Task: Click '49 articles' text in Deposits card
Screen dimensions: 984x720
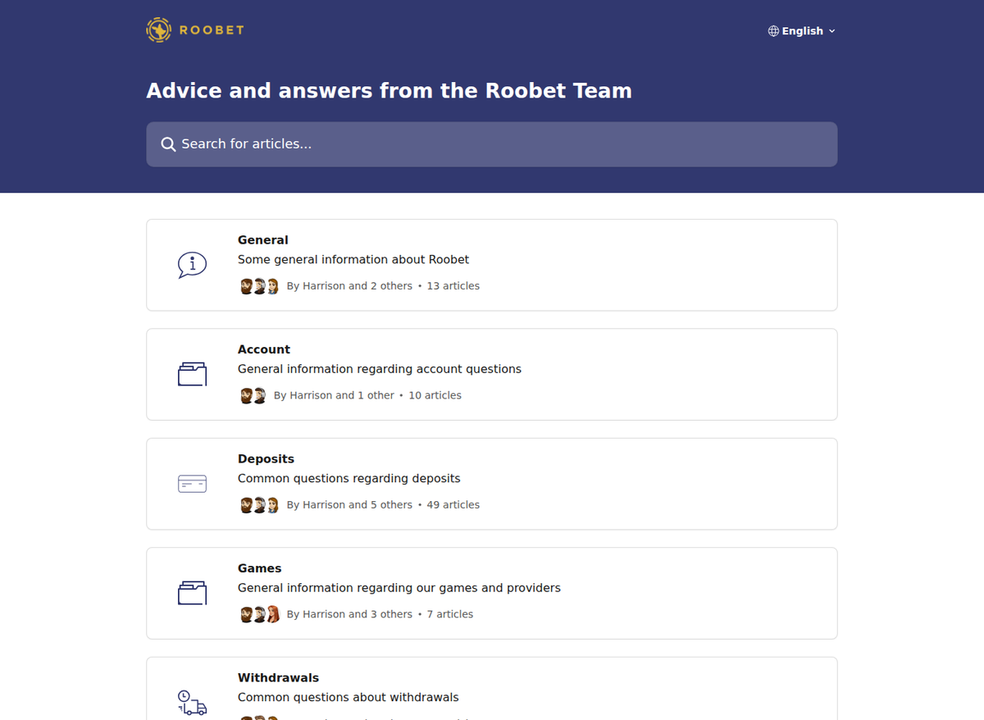Action: click(453, 505)
